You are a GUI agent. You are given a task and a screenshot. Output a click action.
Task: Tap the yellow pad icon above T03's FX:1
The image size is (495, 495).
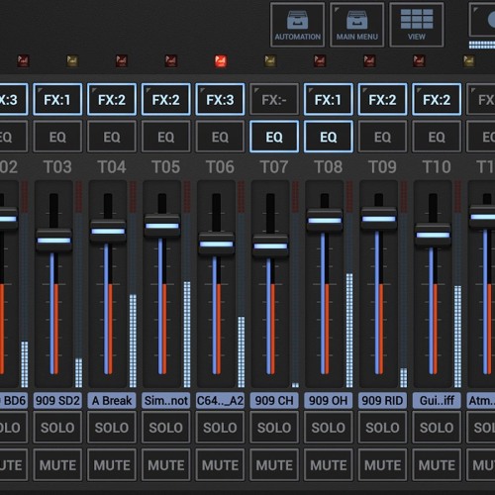(x=72, y=61)
